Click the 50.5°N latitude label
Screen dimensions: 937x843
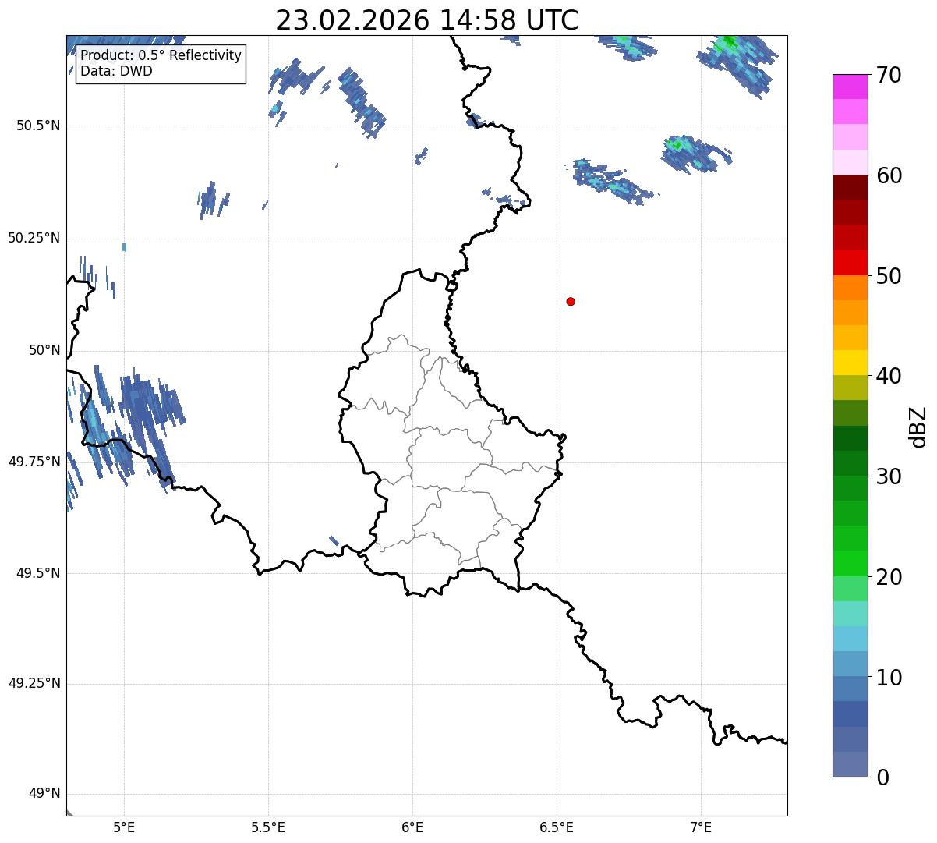[x=37, y=126]
